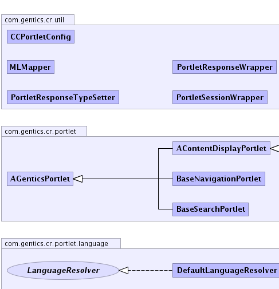Click the dashed realization line to DefaultLanguageResolver
This screenshot has width=279, height=289.
[151, 270]
